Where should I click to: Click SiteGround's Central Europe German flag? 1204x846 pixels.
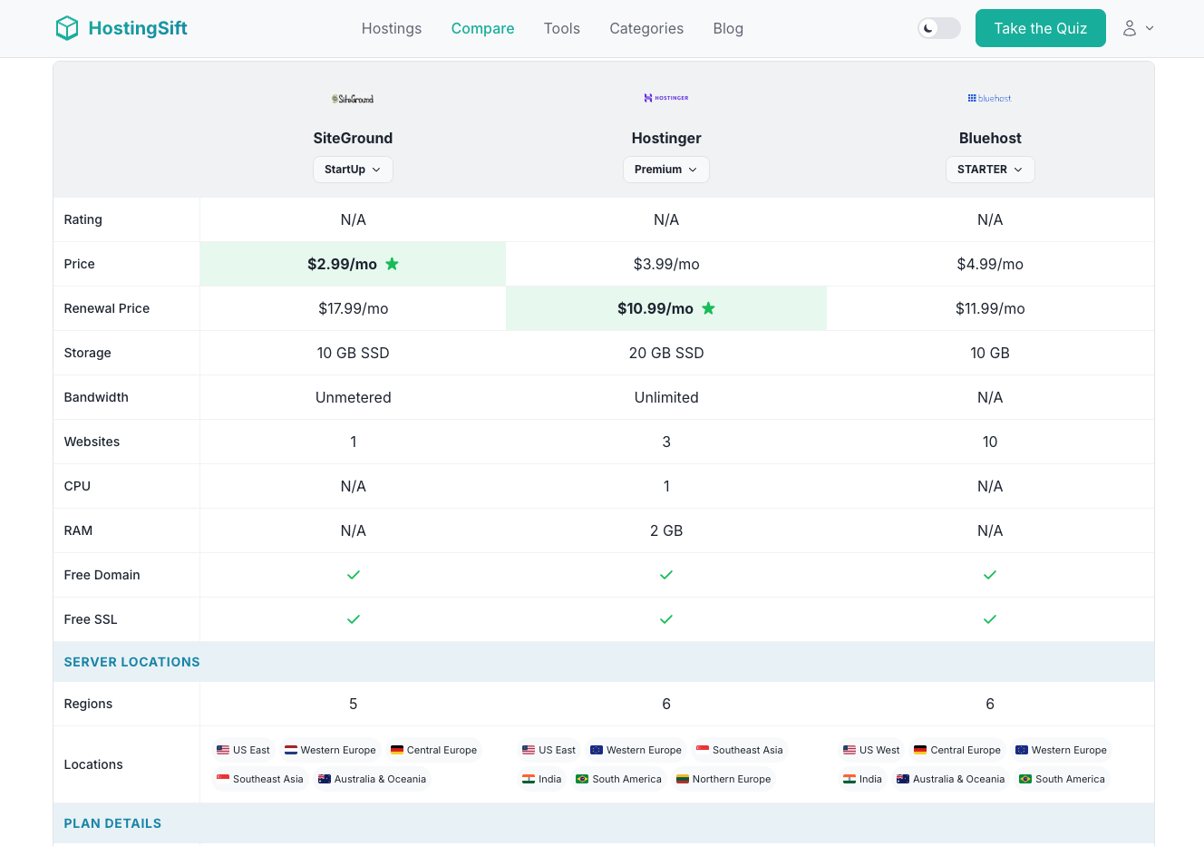397,750
